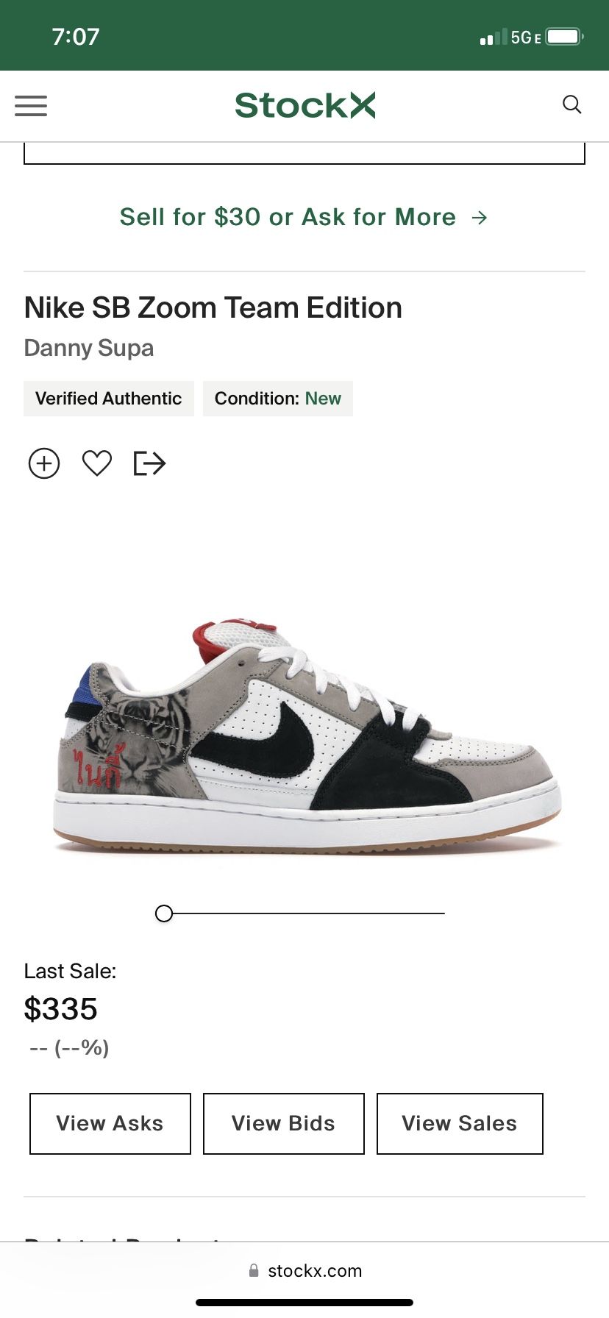Viewport: 609px width, 1318px height.
Task: Tap the Nike SB sneaker product image
Action: coord(307,737)
